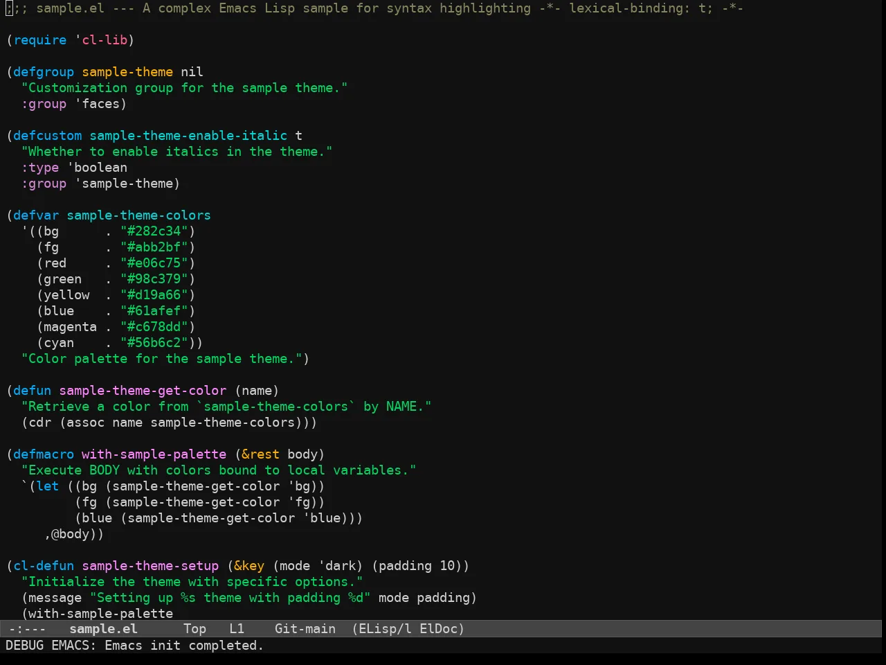Click 'sample-theme' name after defgroup
This screenshot has width=886, height=665.
tap(127, 72)
